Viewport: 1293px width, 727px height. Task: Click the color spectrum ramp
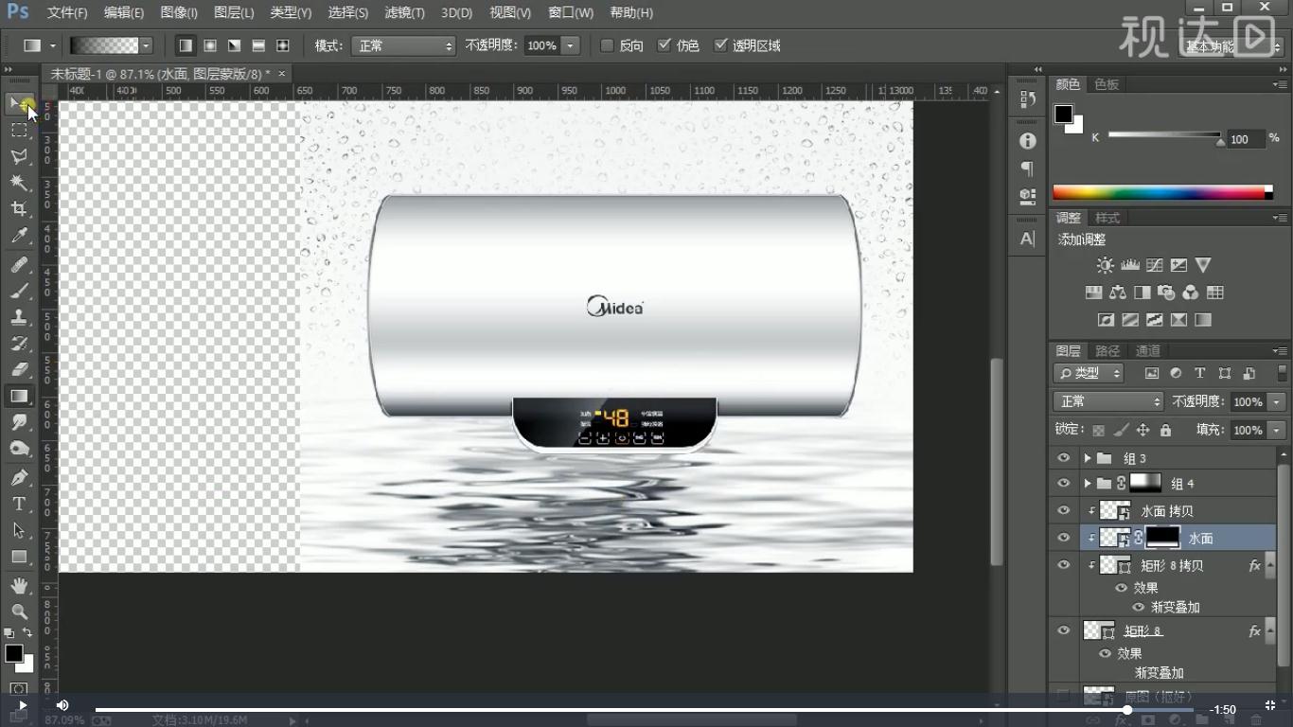(1162, 193)
